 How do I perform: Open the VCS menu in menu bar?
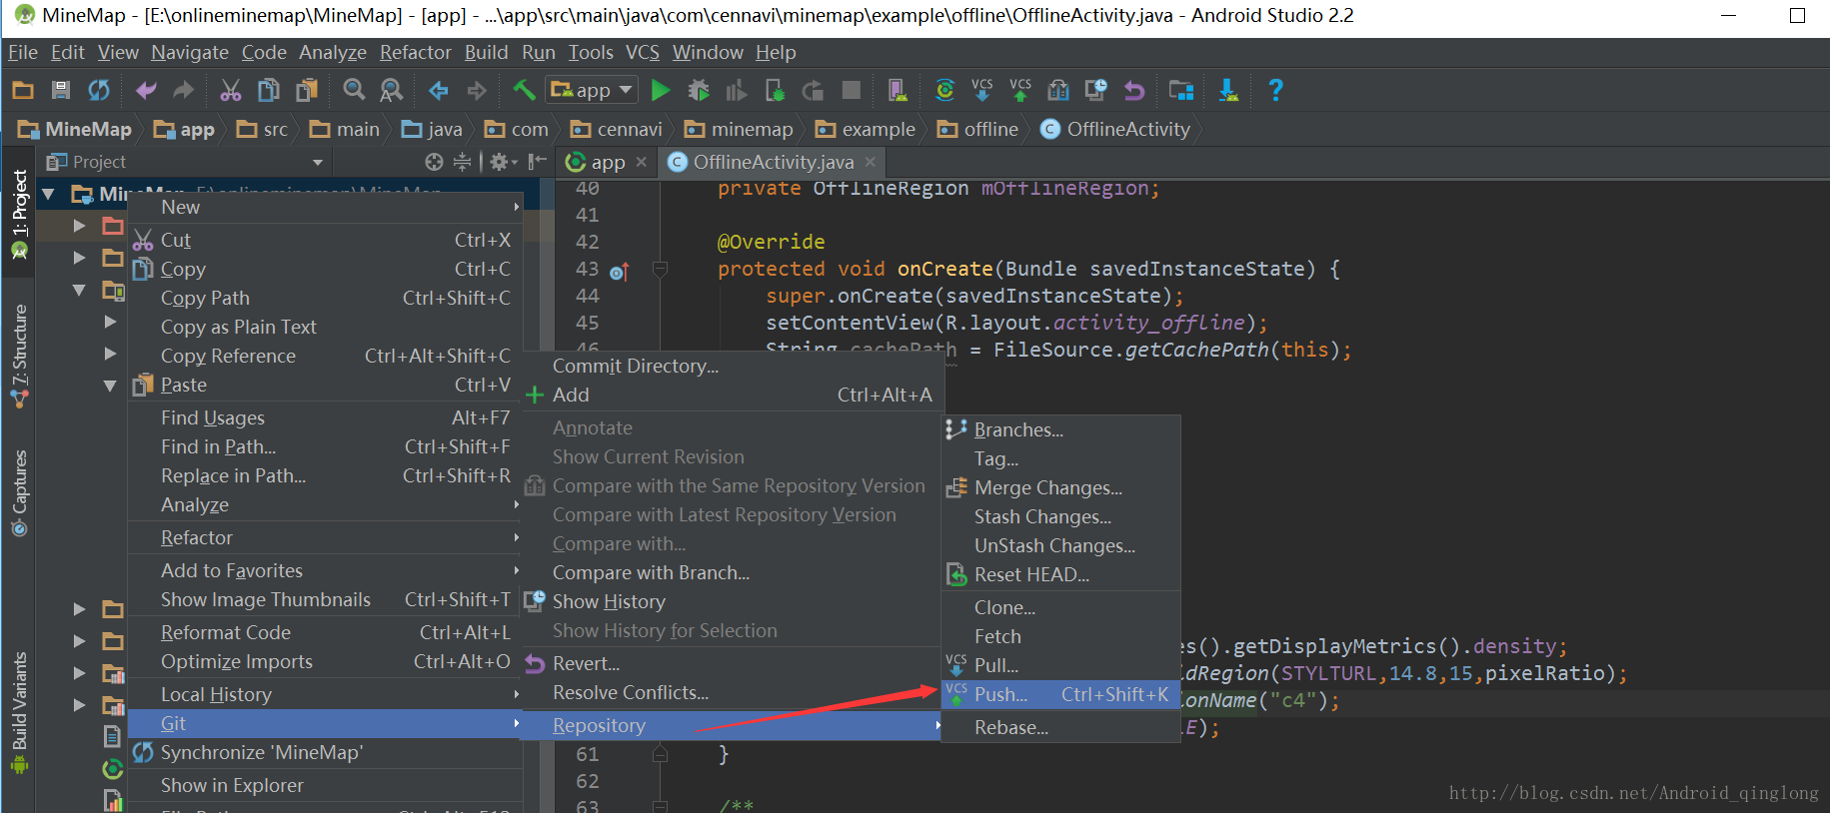click(x=643, y=52)
